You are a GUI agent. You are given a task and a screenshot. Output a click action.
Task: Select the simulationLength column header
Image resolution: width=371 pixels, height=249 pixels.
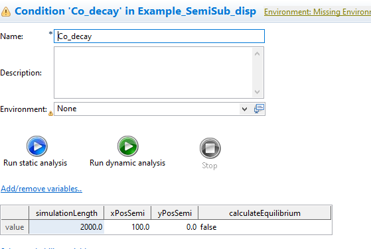pyautogui.click(x=66, y=213)
